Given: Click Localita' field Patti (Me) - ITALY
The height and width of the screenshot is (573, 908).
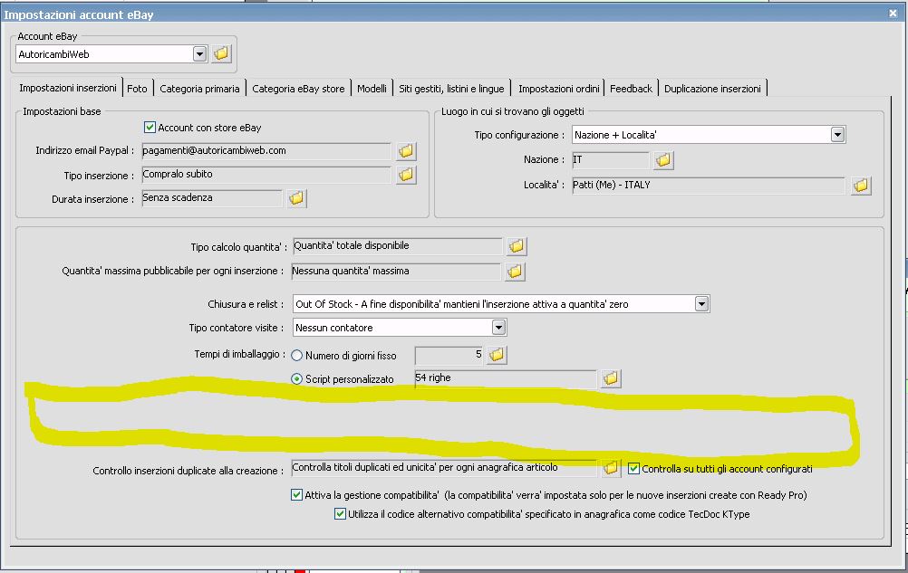Looking at the screenshot, I should [x=709, y=186].
